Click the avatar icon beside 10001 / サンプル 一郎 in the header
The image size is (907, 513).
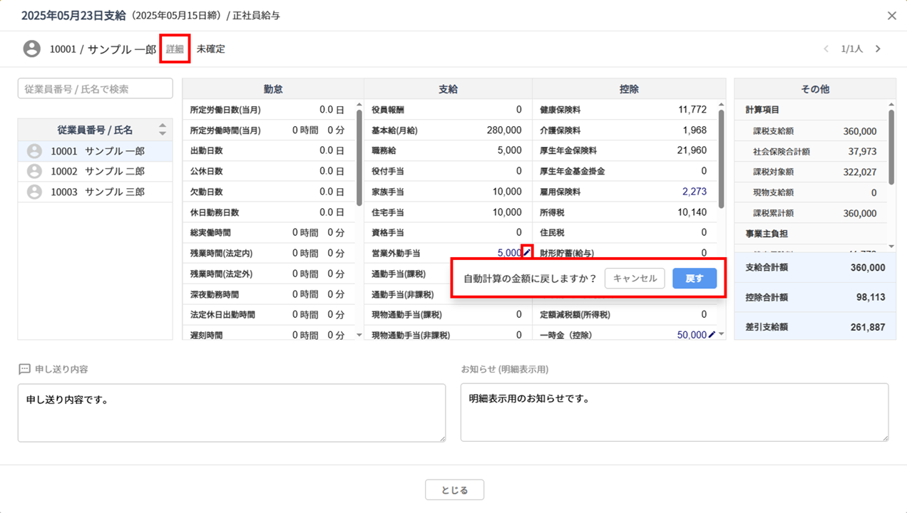(x=31, y=49)
